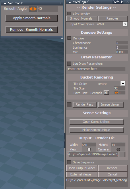The width and height of the screenshot is (130, 189).
Task: Collapse the SetSmooth panel triangle
Action: coord(5,3)
